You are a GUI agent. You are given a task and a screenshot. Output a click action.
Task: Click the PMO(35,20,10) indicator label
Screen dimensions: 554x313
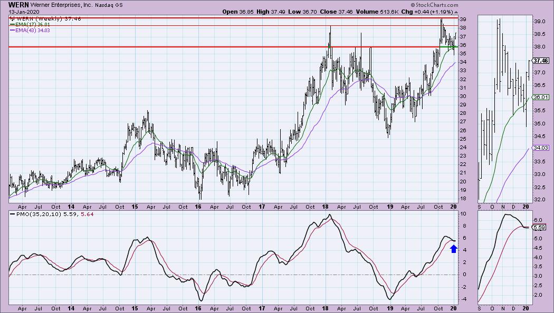click(x=39, y=214)
